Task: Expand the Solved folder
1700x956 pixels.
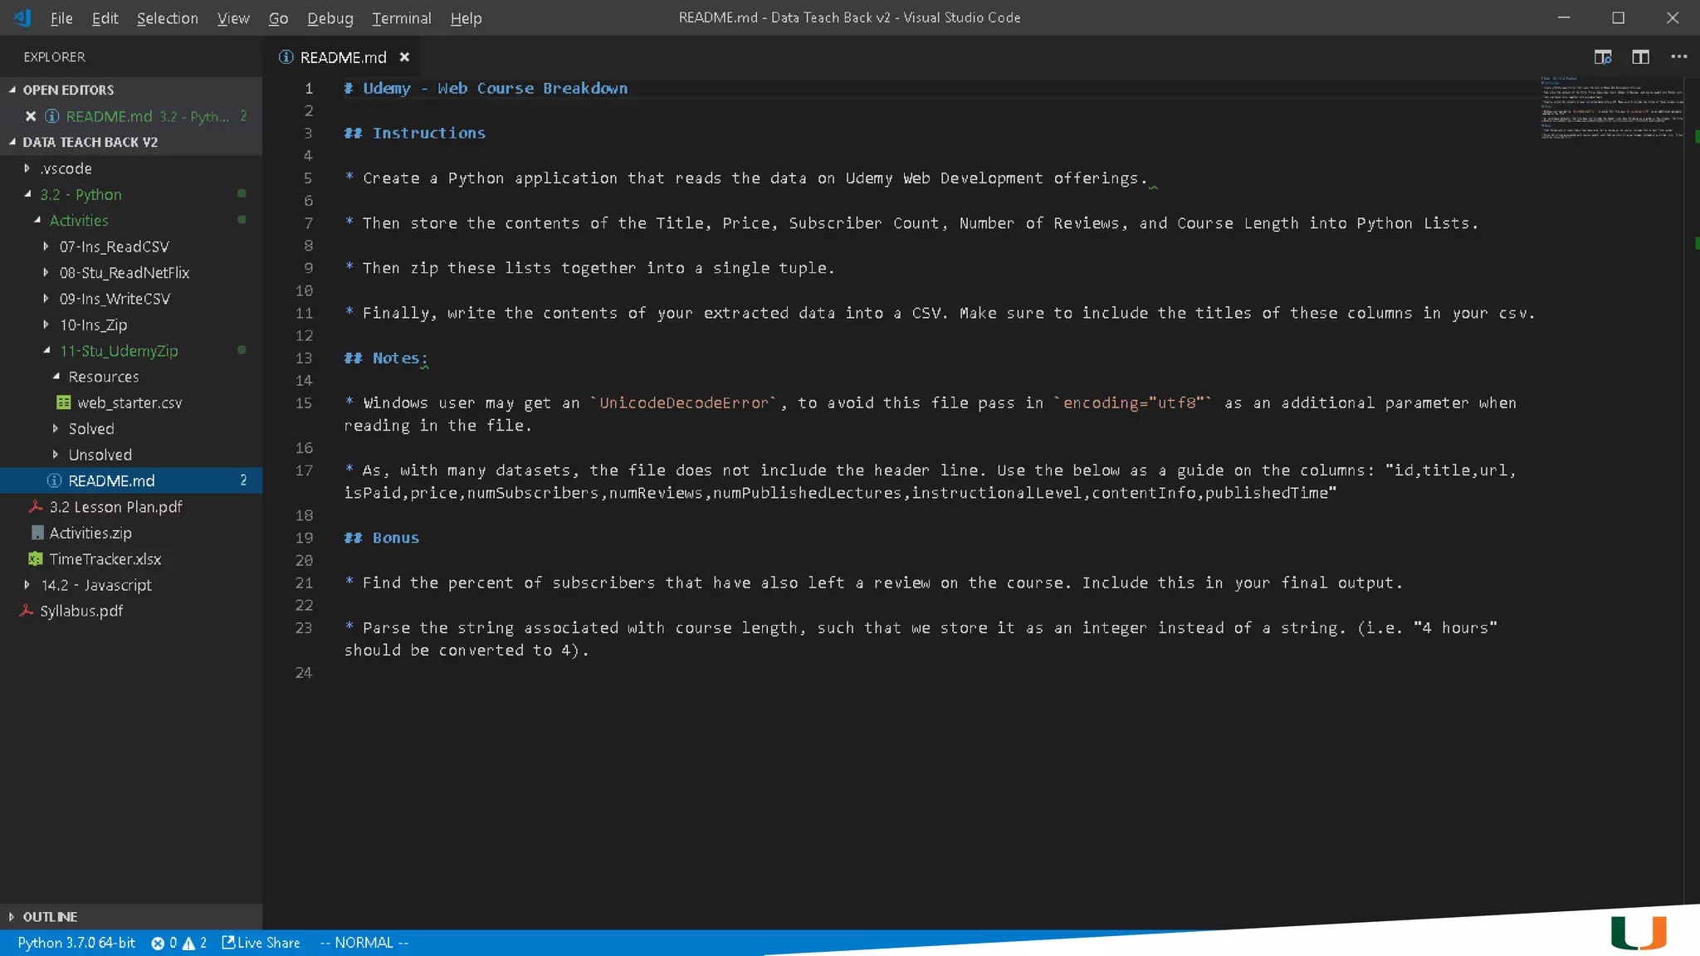Action: 91,429
